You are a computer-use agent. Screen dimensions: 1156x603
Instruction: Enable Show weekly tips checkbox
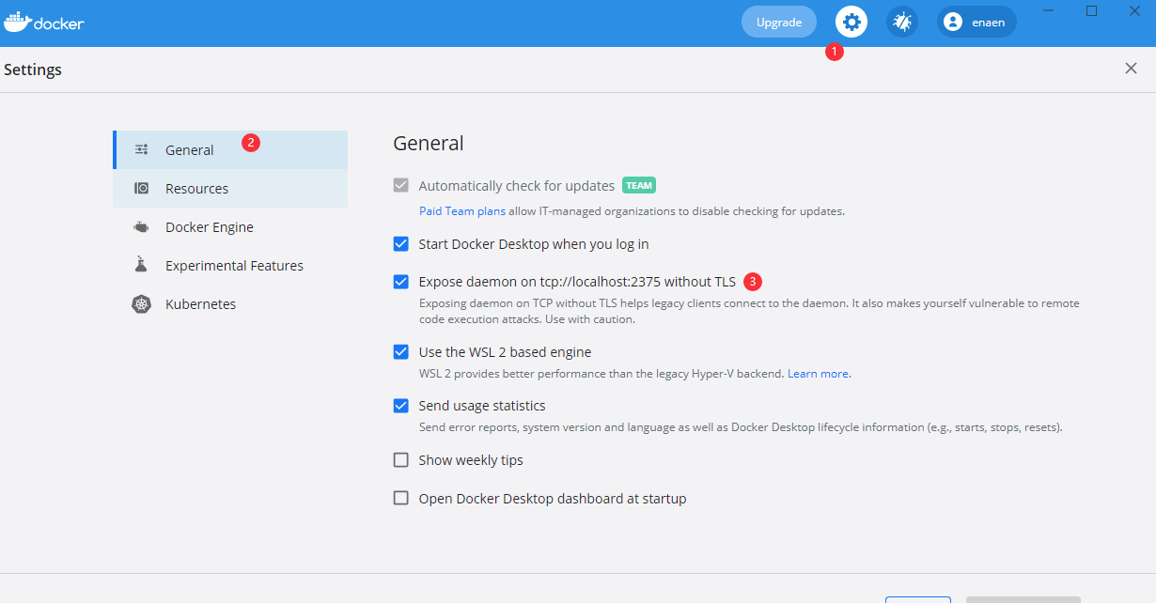pos(401,460)
